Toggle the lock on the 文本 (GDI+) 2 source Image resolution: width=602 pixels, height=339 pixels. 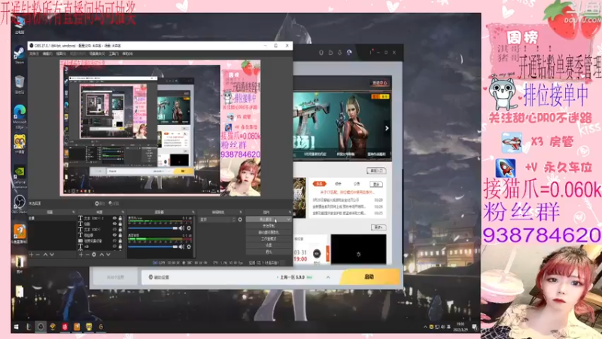(120, 218)
